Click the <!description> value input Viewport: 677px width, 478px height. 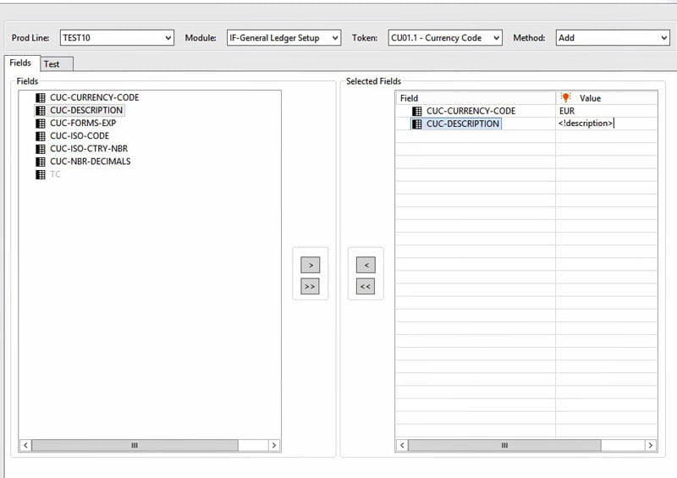coord(606,124)
